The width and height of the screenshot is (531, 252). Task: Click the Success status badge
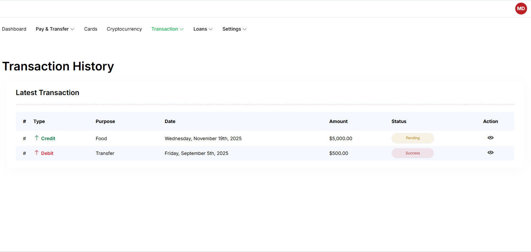[x=413, y=153]
